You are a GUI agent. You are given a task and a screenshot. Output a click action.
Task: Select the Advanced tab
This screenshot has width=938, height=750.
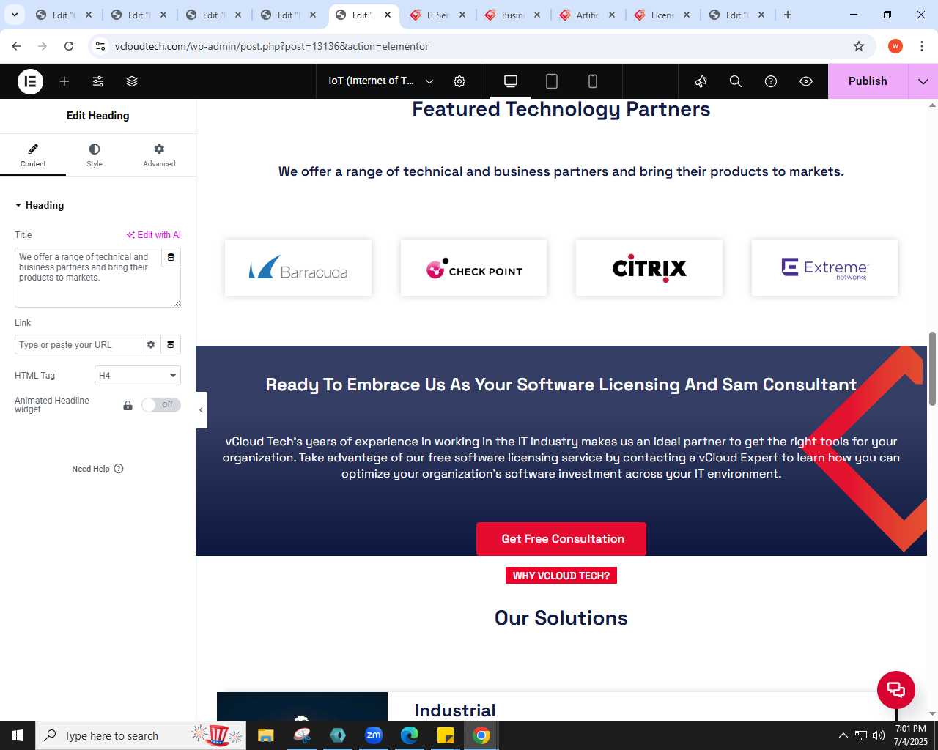point(159,155)
